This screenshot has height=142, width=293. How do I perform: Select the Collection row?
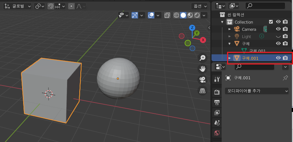(252, 22)
